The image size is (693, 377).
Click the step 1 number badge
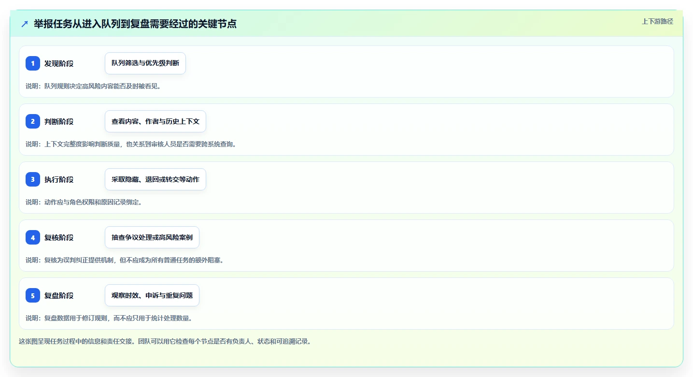(x=33, y=63)
